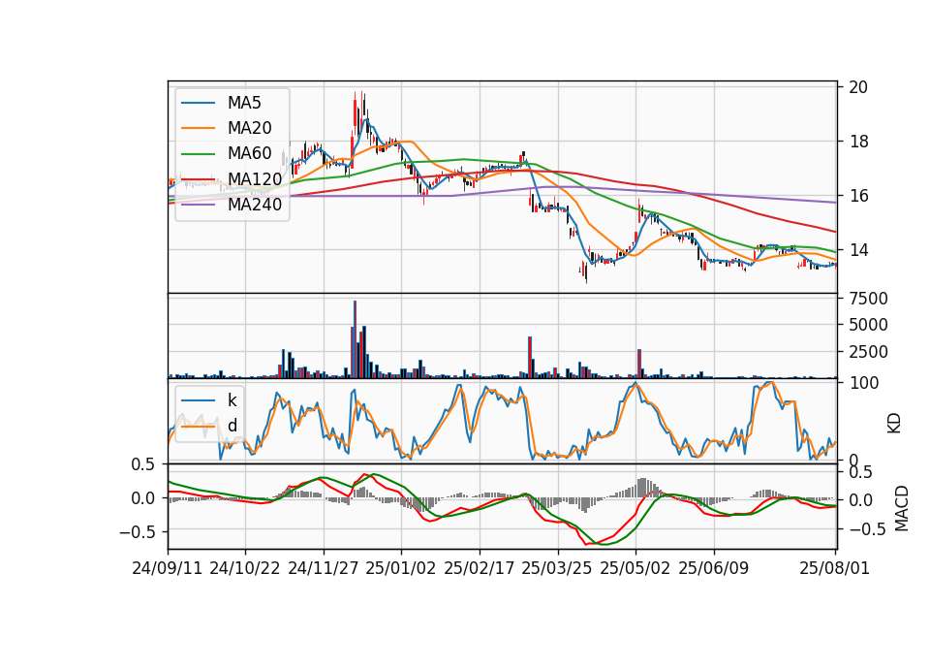Click the MA240 legend label

tap(255, 205)
